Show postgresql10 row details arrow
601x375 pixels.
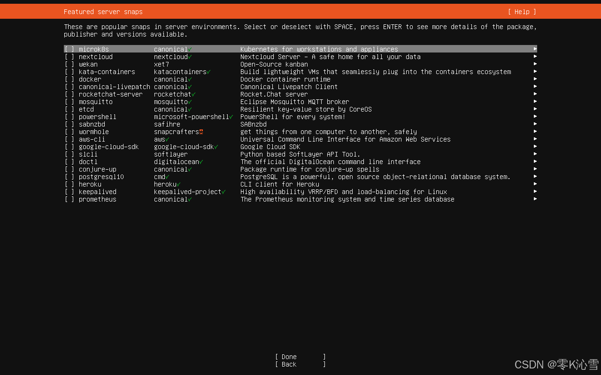click(x=535, y=176)
